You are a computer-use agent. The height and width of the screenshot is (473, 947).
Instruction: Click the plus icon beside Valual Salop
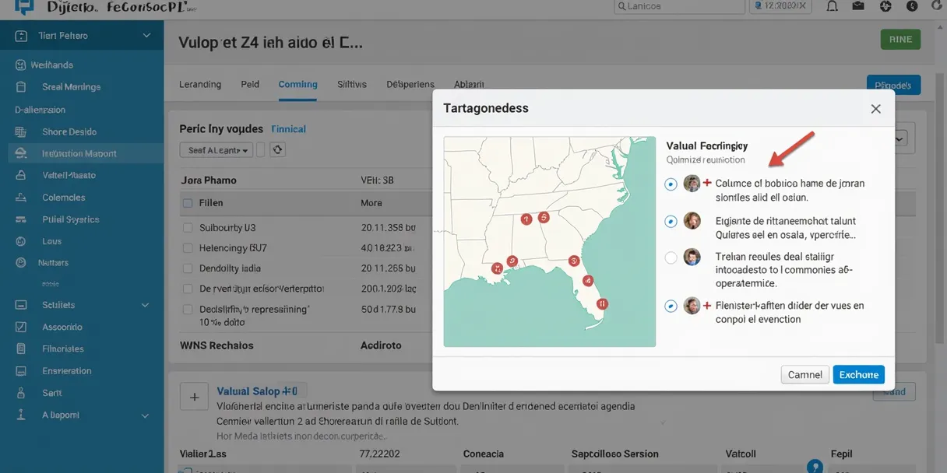point(194,397)
